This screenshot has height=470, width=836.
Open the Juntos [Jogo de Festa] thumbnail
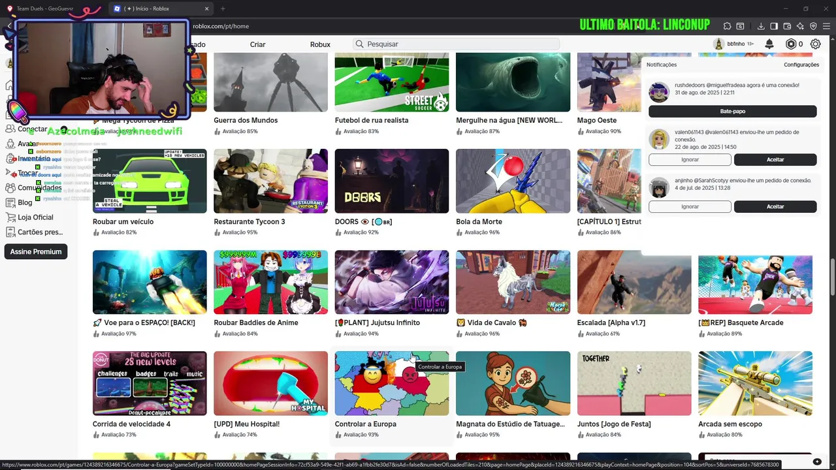click(634, 383)
